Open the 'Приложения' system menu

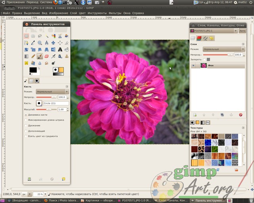pos(15,2)
